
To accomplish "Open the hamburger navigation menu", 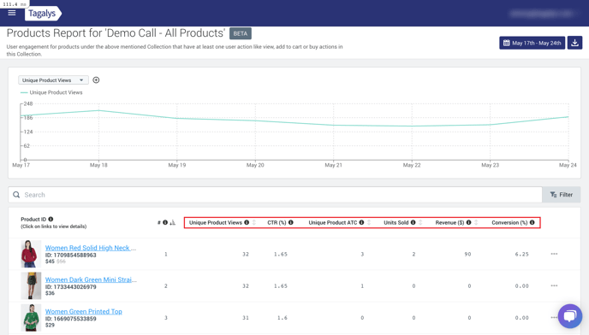I will tap(12, 13).
